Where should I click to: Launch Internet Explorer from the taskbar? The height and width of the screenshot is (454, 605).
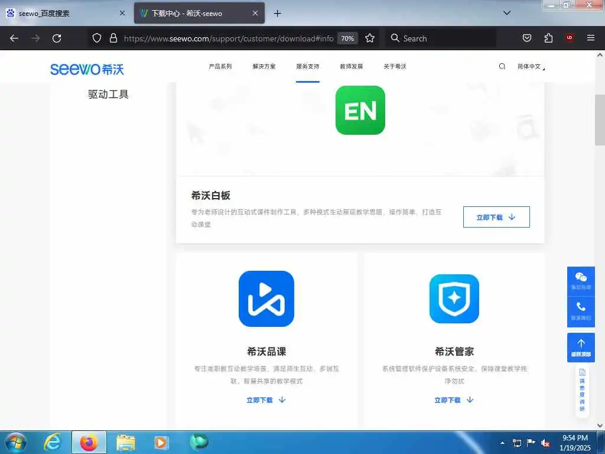[x=53, y=442]
